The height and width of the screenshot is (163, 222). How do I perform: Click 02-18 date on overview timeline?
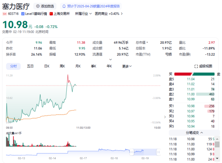click(x=114, y=158)
